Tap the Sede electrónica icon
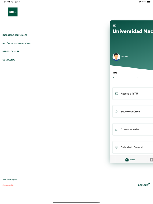 click(116, 112)
